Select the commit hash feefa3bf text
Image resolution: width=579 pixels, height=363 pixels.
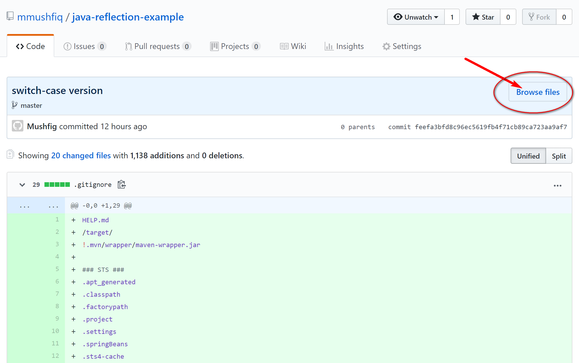[491, 127]
